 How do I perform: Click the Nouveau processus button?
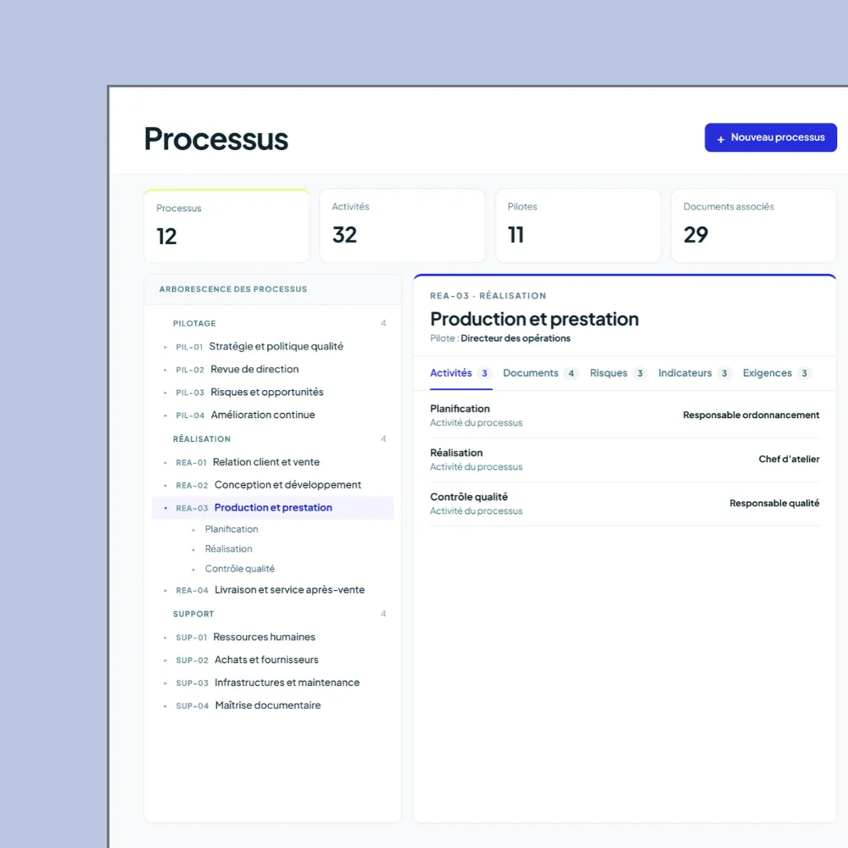(x=770, y=137)
